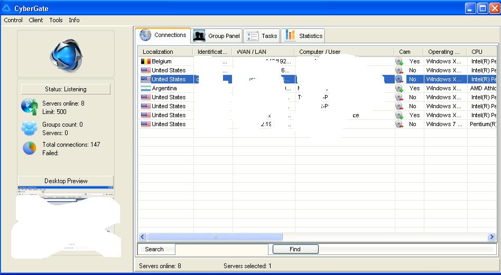Click "Servers selected: 1" in status bar
501x275 pixels.
point(247,265)
